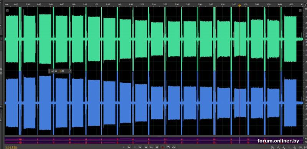Screen dimensions: 307x149
Task: Click the 0:30 mark on time ruler
Action: point(39,4)
